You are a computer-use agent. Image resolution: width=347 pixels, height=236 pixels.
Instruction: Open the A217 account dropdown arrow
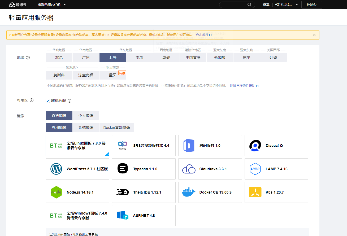(x=297, y=5)
